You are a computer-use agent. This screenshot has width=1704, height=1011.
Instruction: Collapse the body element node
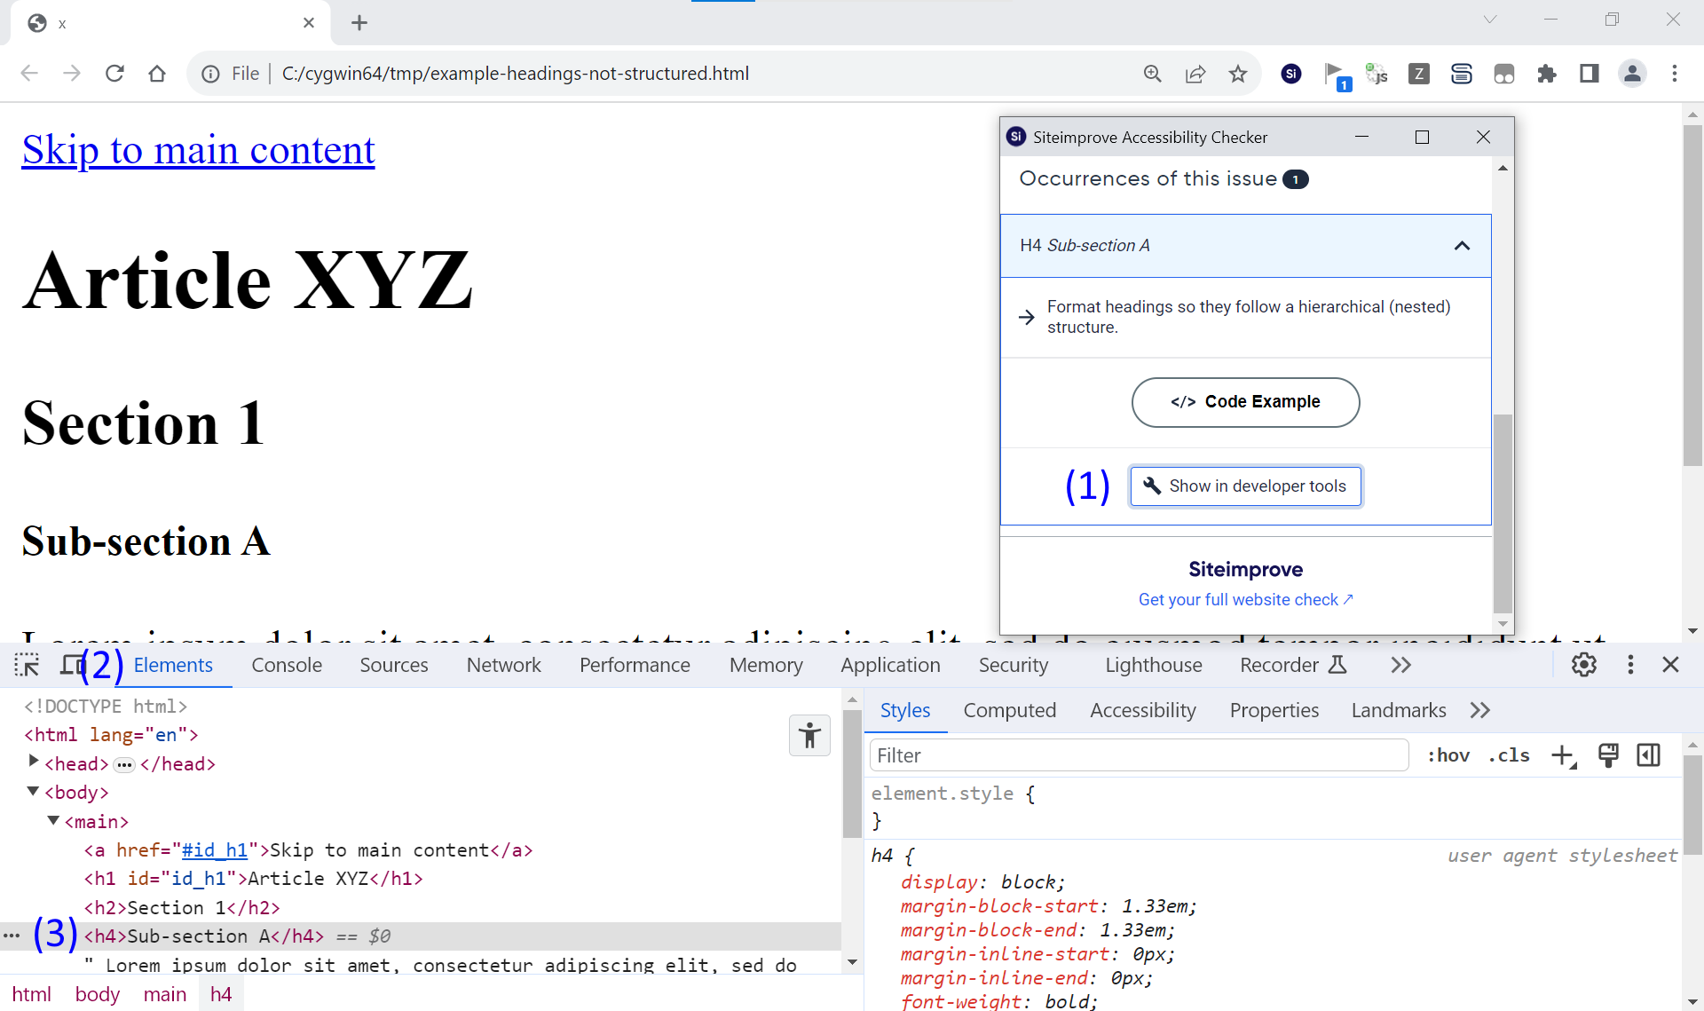pos(34,791)
